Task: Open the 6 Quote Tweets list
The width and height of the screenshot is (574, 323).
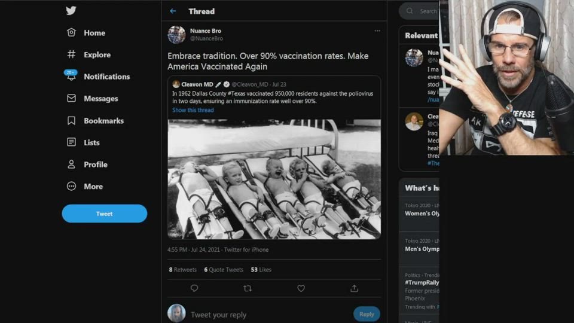Action: click(224, 270)
